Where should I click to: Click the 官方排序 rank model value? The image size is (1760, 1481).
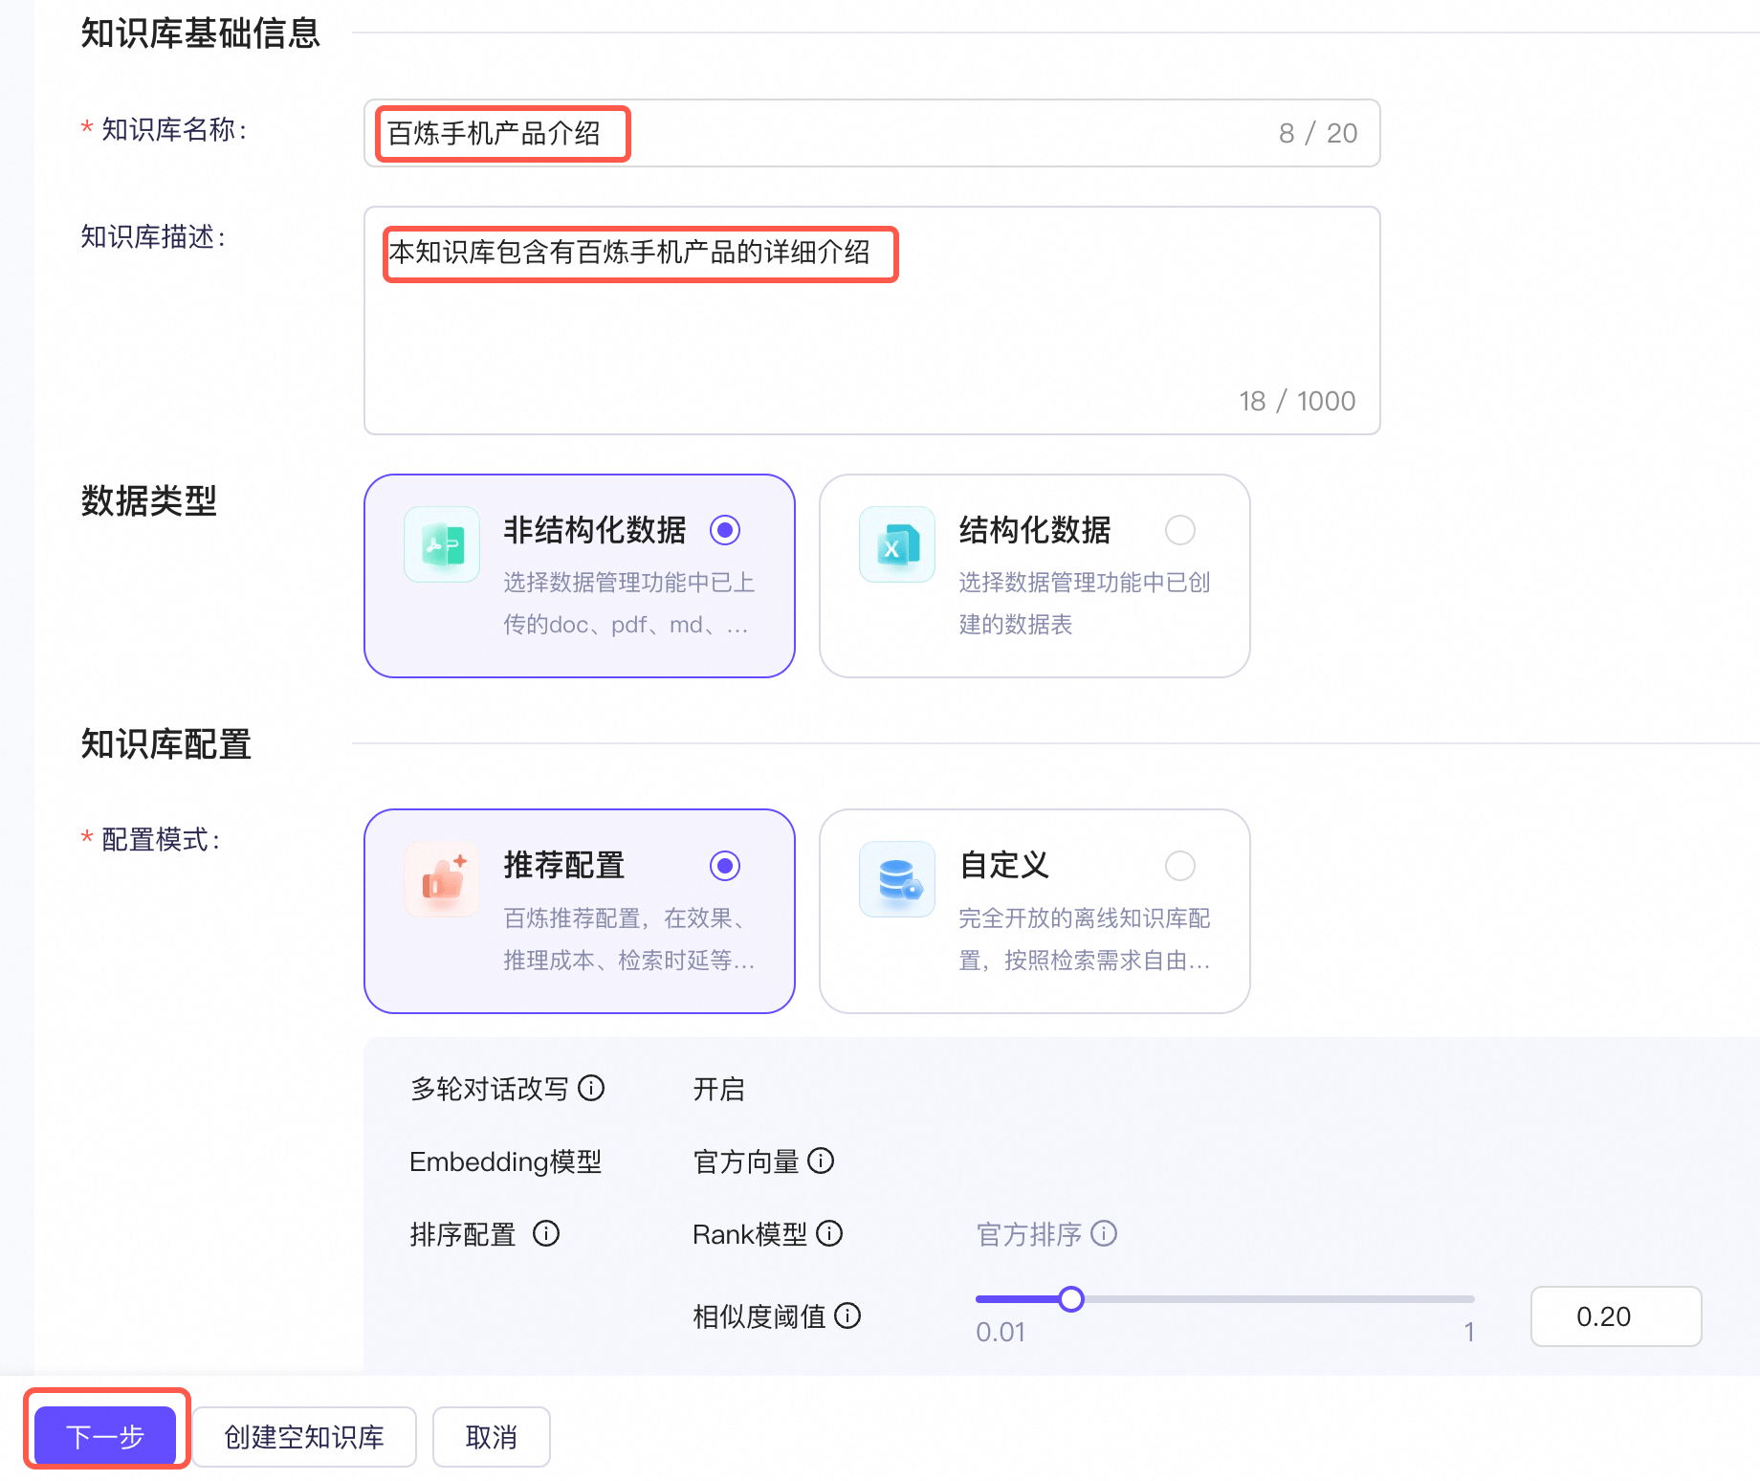(1029, 1234)
